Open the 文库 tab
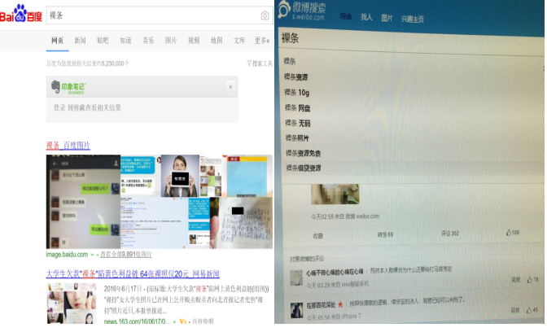The width and height of the screenshot is (547, 332). [x=239, y=41]
